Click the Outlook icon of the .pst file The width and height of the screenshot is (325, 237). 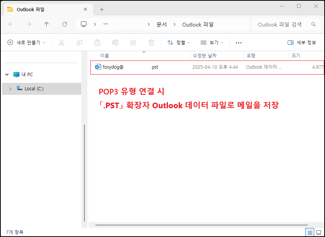(x=98, y=67)
